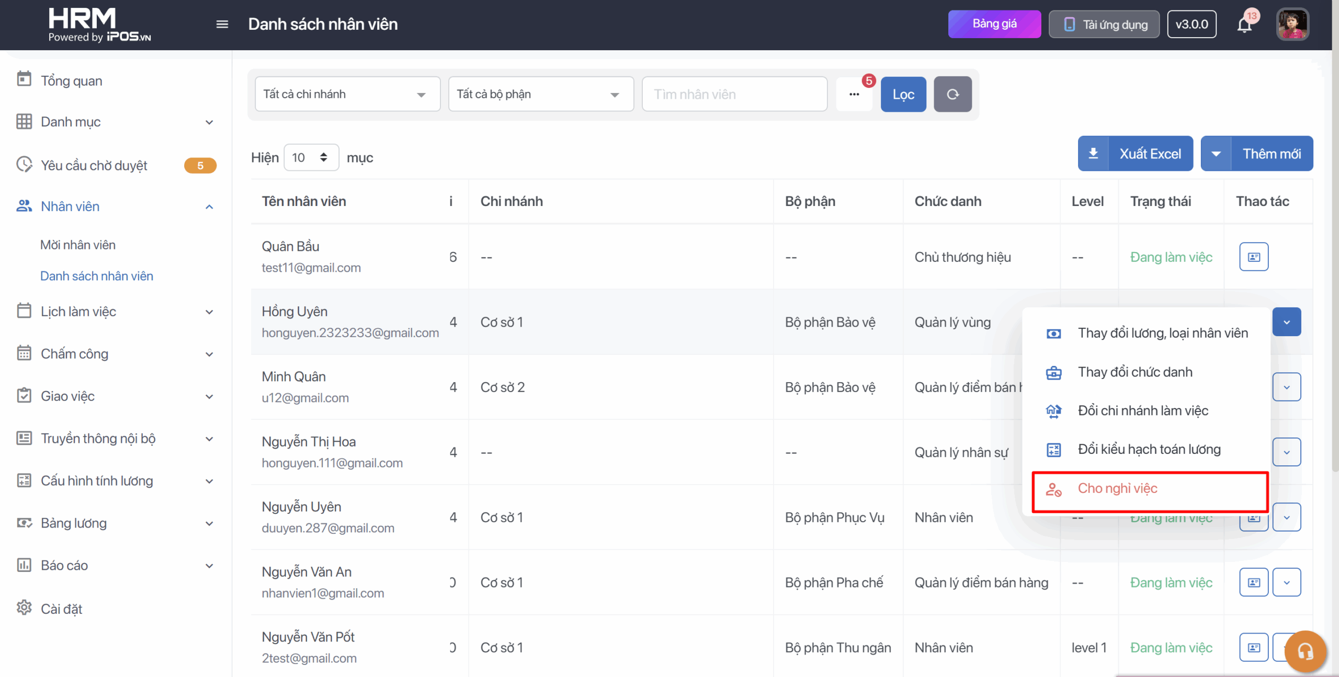Expand action dropdown for Minh Quân row

(x=1286, y=387)
